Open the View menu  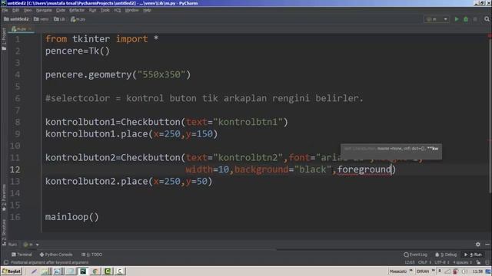(x=28, y=10)
